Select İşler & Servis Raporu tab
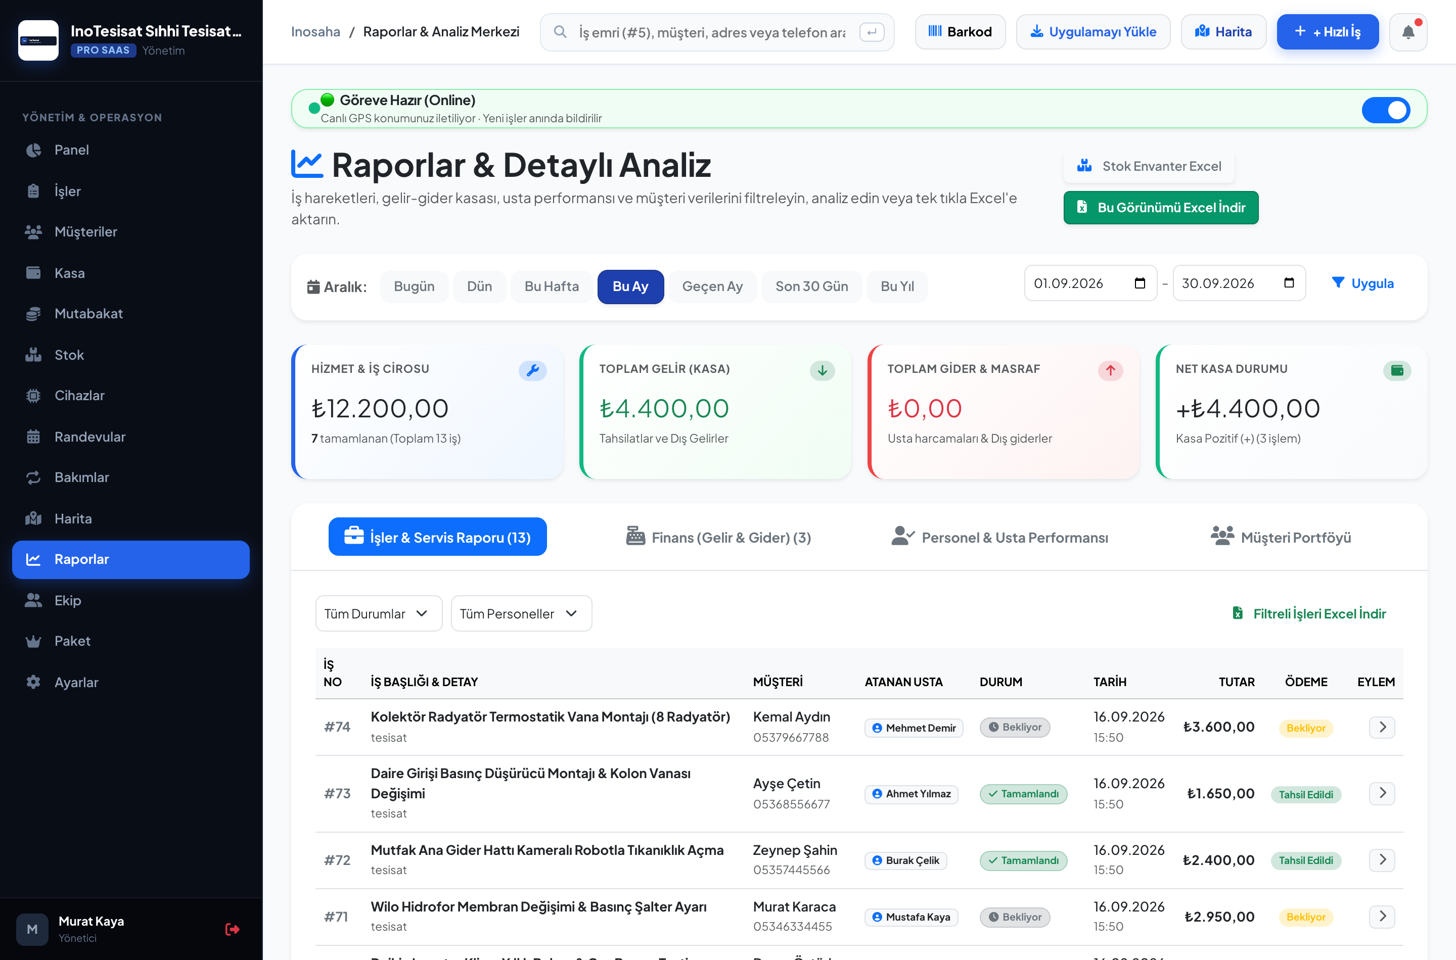Screen dimensions: 1456x960 pos(437,537)
